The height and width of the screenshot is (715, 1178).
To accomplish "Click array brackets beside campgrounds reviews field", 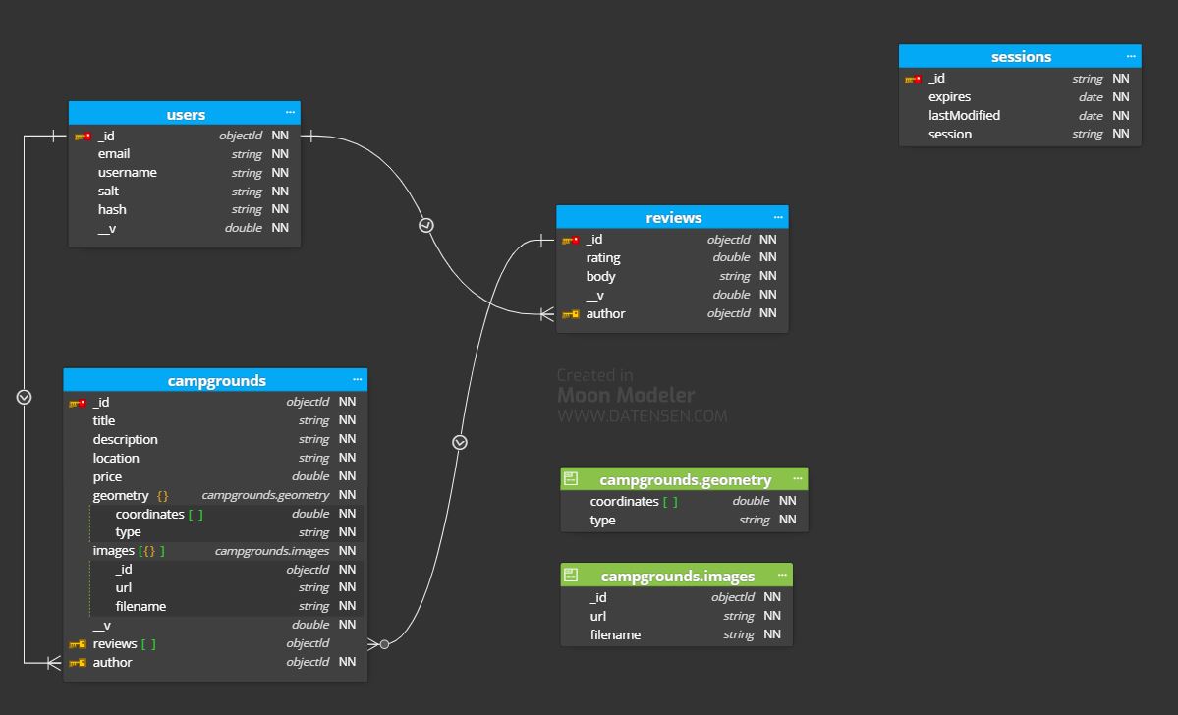I will (x=148, y=643).
